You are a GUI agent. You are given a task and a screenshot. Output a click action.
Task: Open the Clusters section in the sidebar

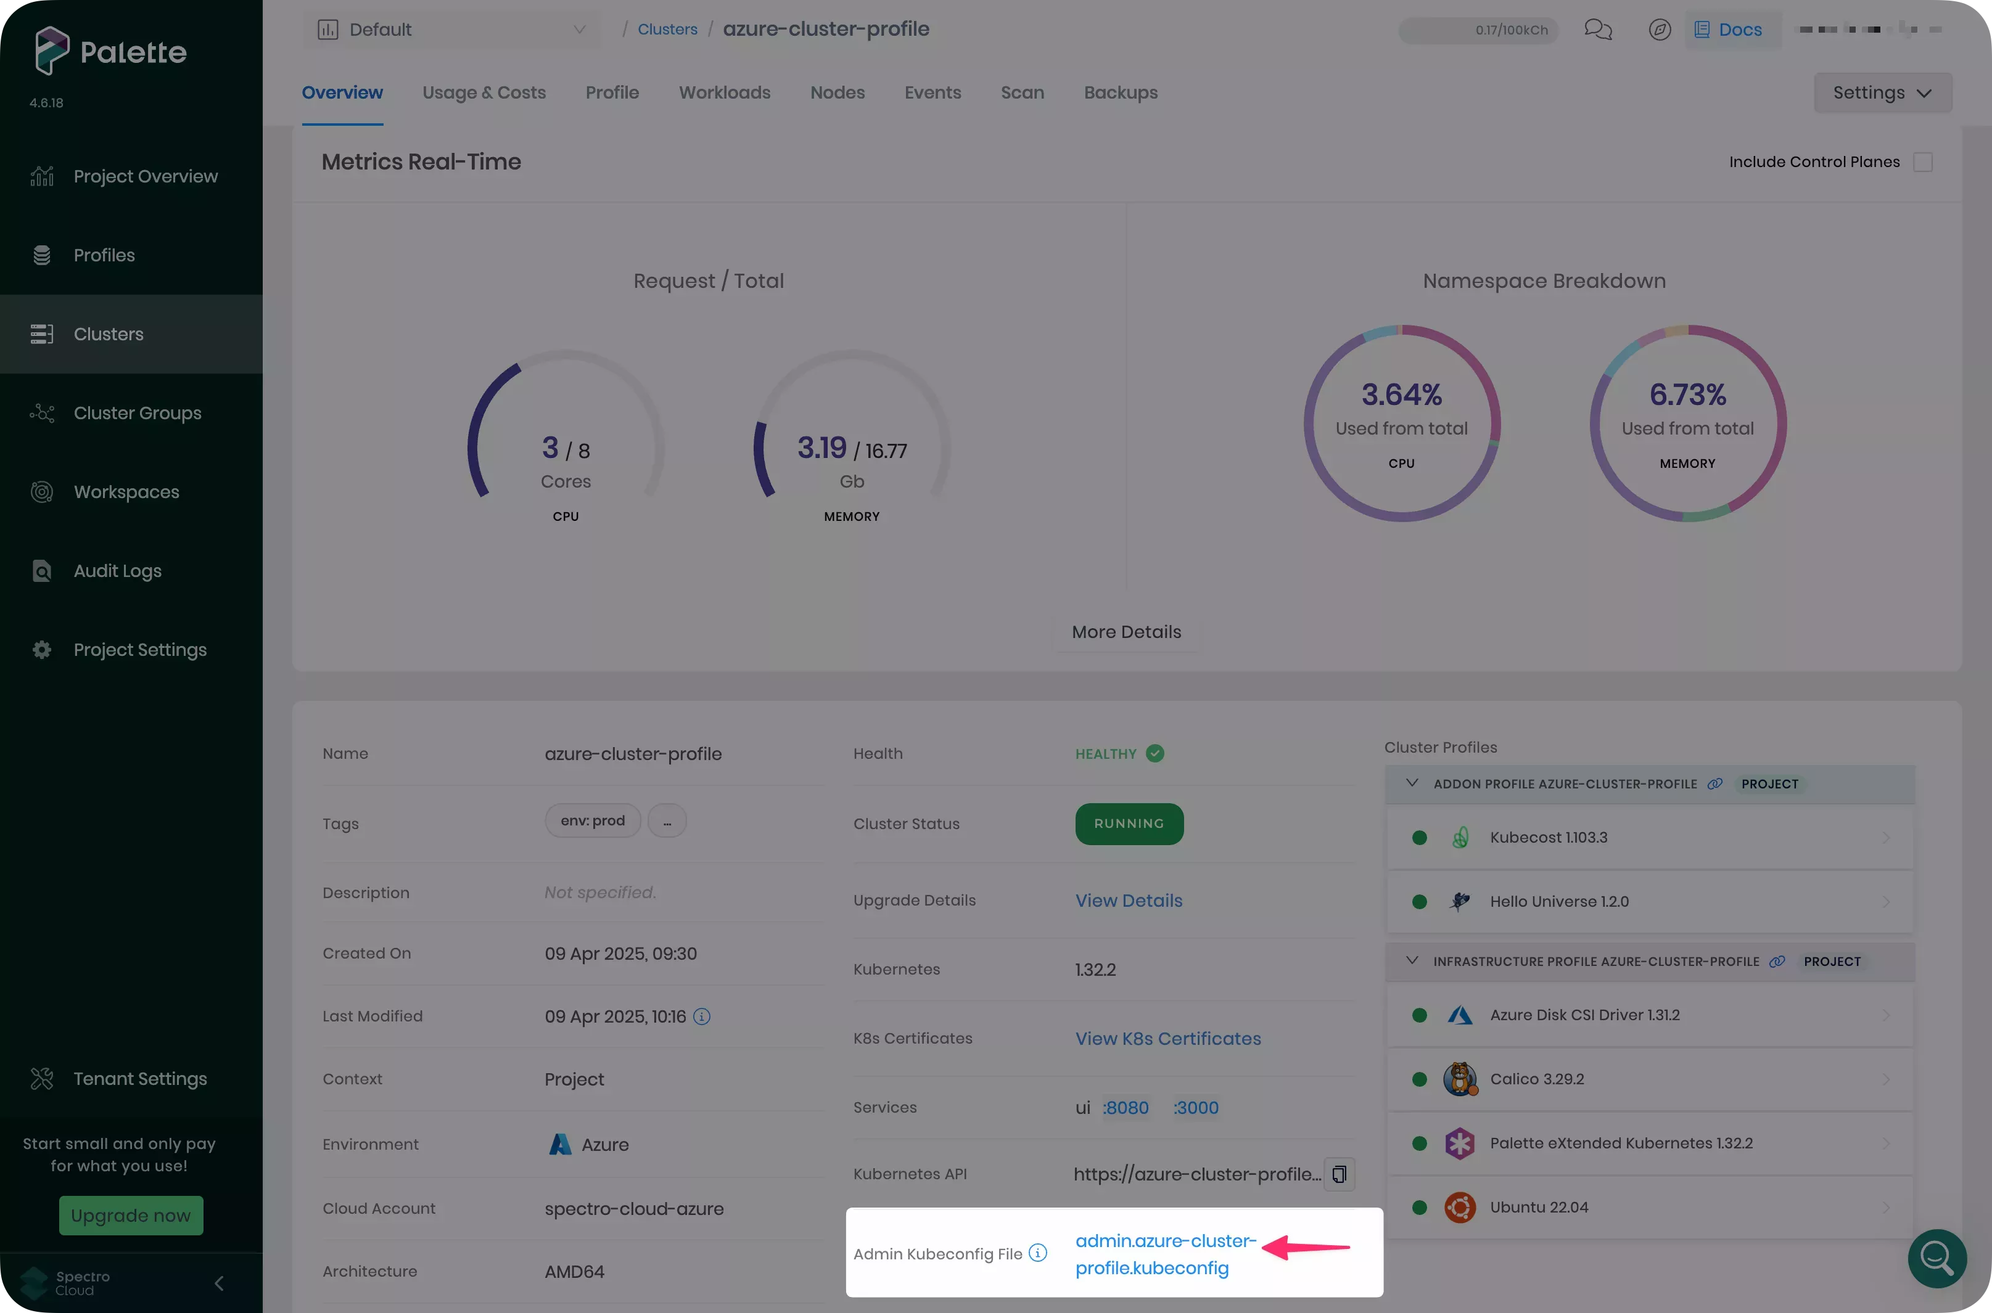(x=108, y=333)
